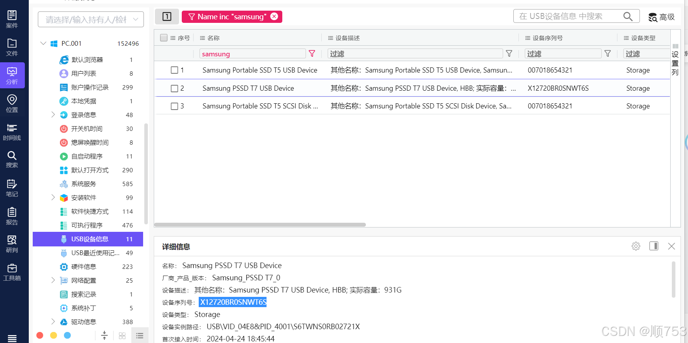Click the horizontal scrollbar below the table
Viewport: 688px width, 343px height.
click(260, 225)
